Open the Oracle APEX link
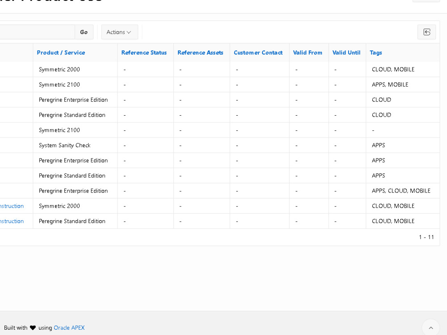The height and width of the screenshot is (335, 447). click(69, 327)
